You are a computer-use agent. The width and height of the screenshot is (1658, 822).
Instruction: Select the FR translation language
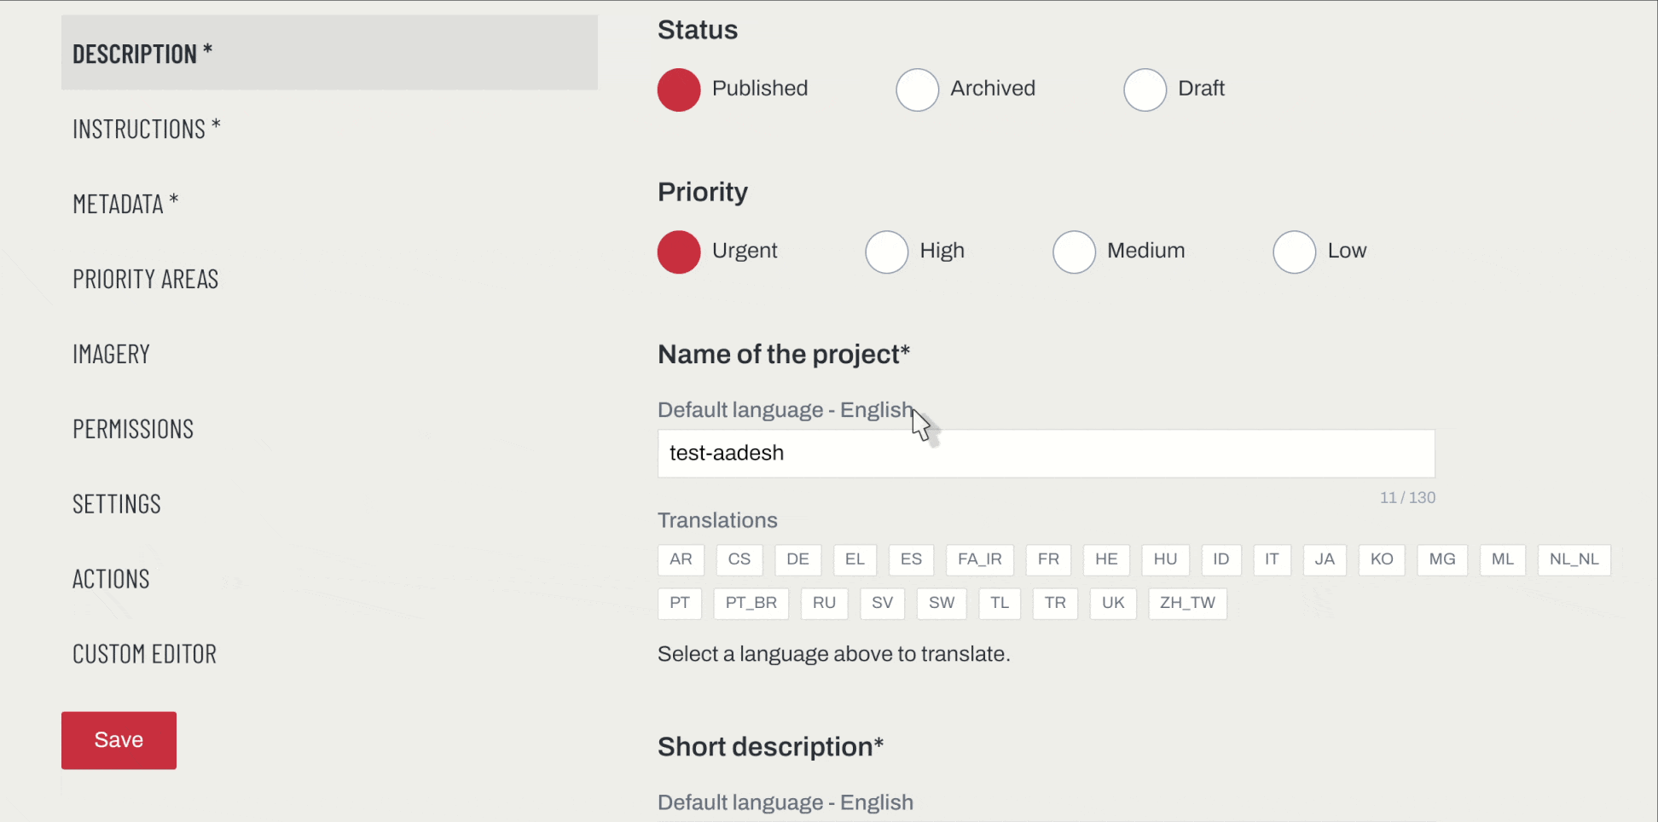(x=1048, y=559)
